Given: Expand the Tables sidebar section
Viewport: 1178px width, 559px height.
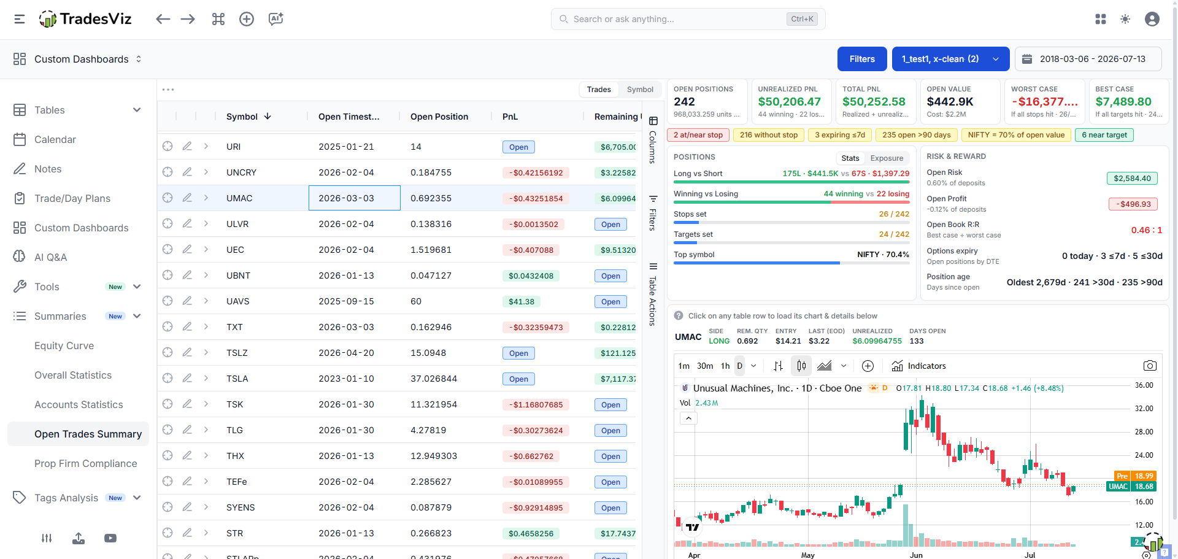Looking at the screenshot, I should [x=137, y=110].
